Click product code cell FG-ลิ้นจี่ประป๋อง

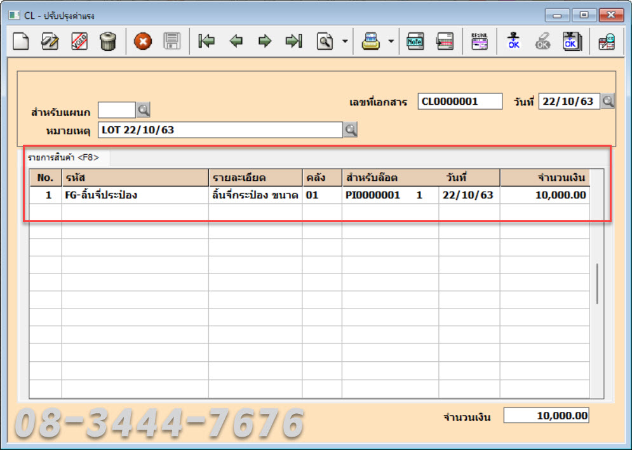135,195
